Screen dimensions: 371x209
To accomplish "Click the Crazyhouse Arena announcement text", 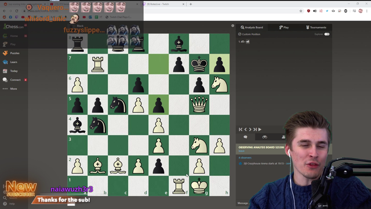I will tap(264, 164).
